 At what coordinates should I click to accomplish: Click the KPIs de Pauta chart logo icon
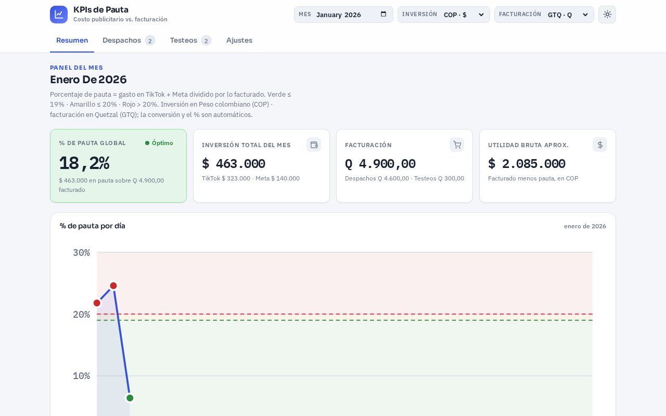[x=59, y=15]
